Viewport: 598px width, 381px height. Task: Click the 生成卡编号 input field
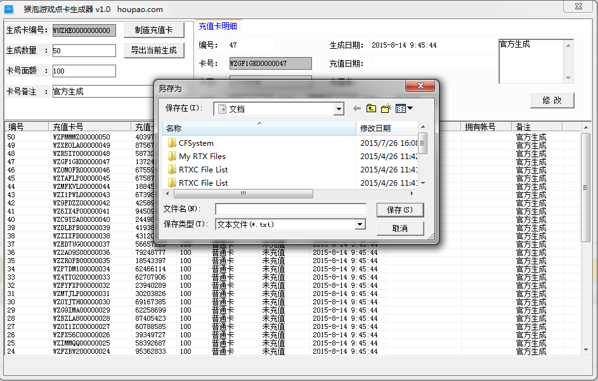point(84,30)
